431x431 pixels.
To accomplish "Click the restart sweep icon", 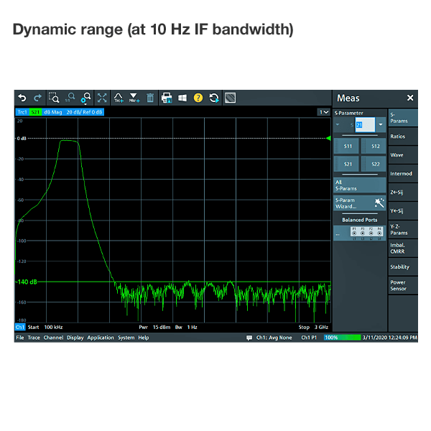I will tap(214, 98).
